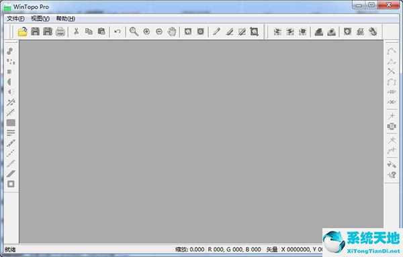Click the Print icon in the toolbar
The height and width of the screenshot is (257, 403).
click(x=60, y=32)
